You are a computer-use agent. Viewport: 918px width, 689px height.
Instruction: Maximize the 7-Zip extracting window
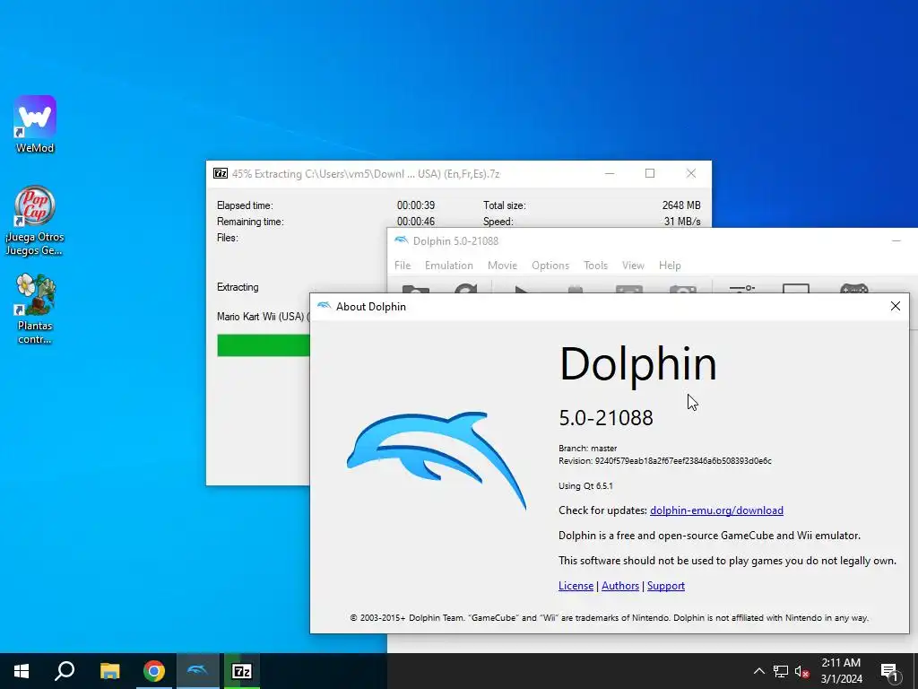[x=650, y=173]
